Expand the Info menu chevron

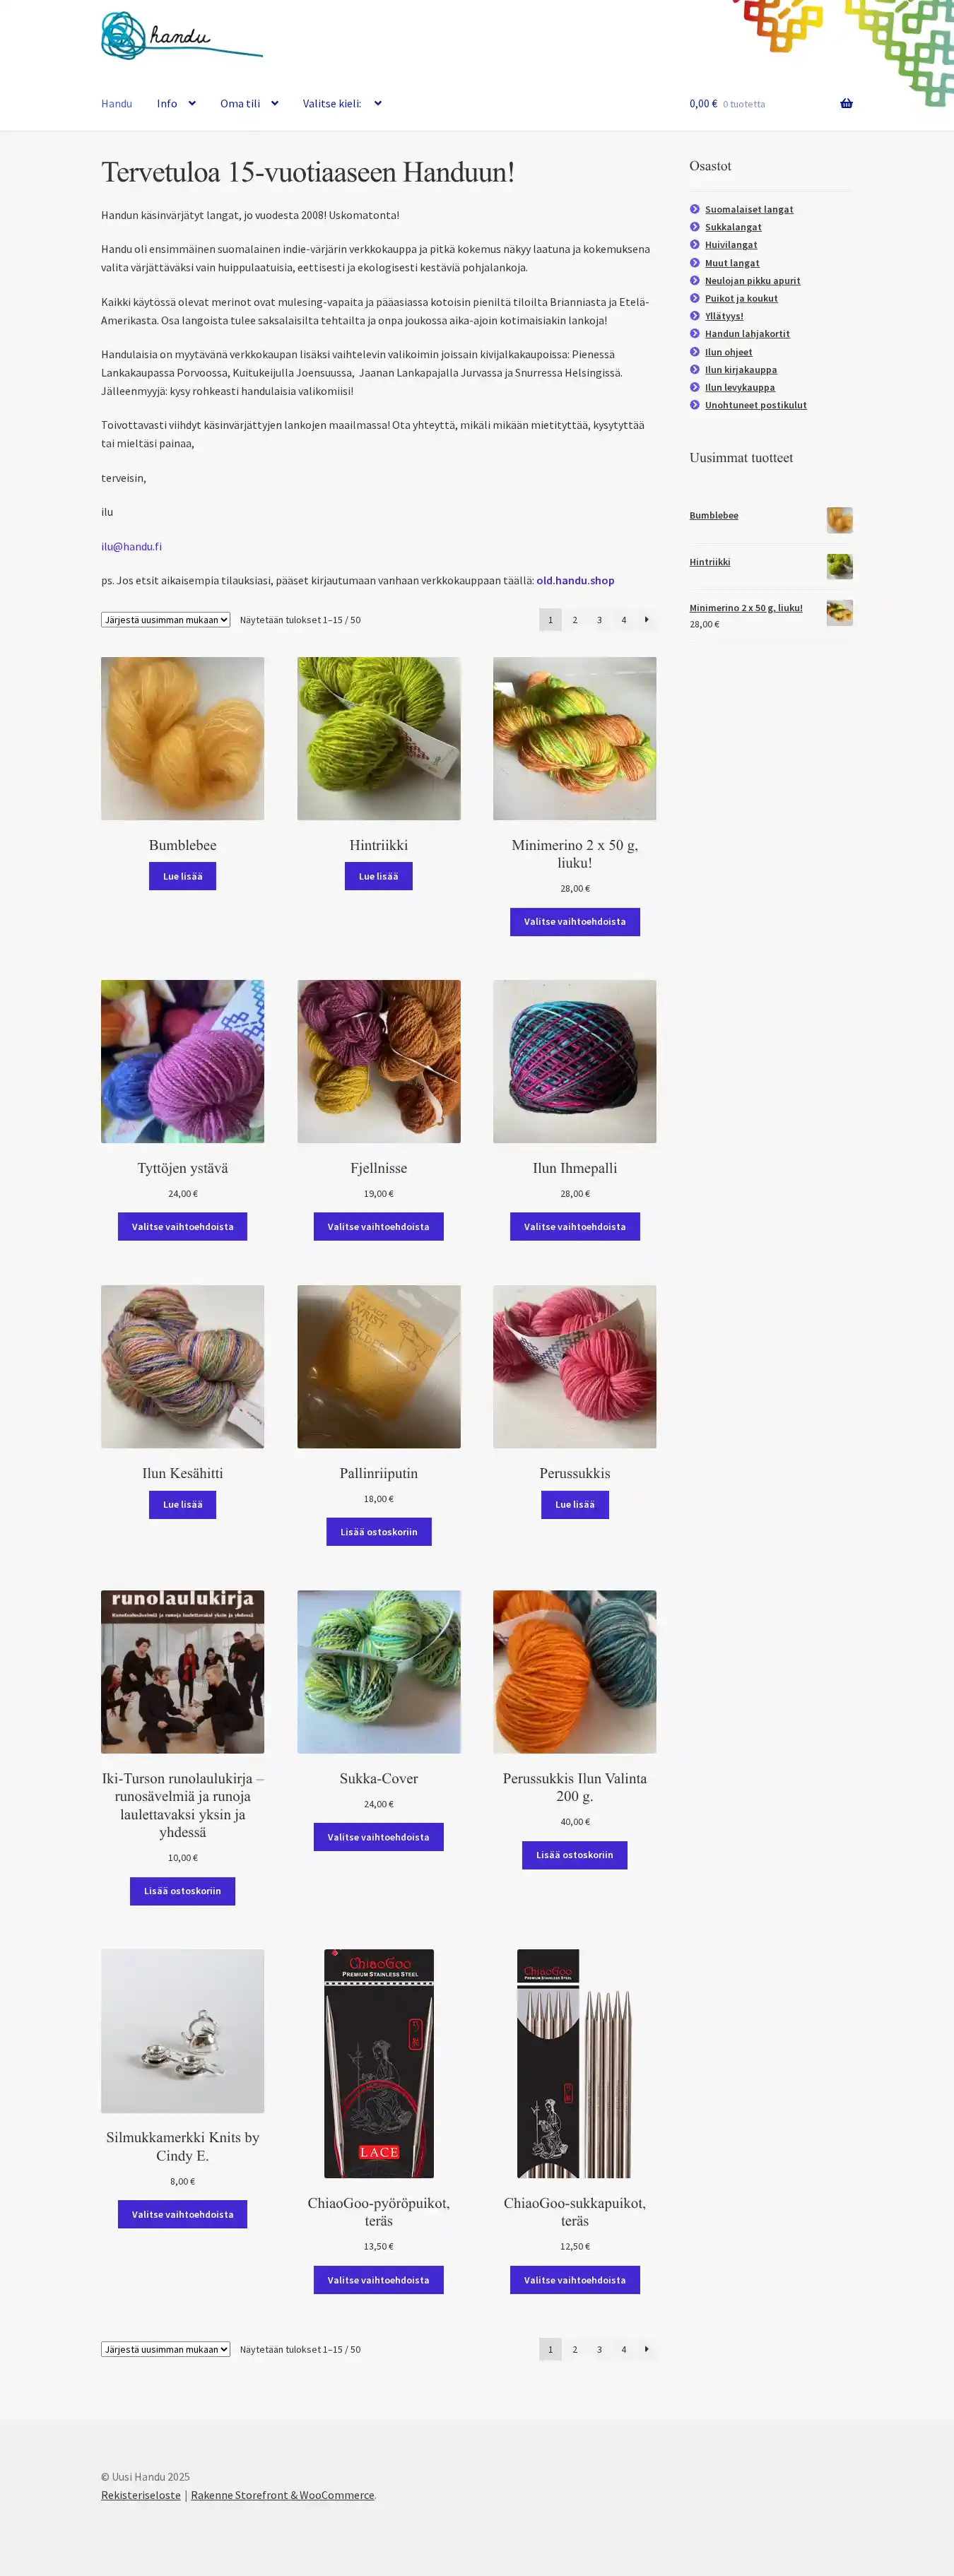point(192,104)
